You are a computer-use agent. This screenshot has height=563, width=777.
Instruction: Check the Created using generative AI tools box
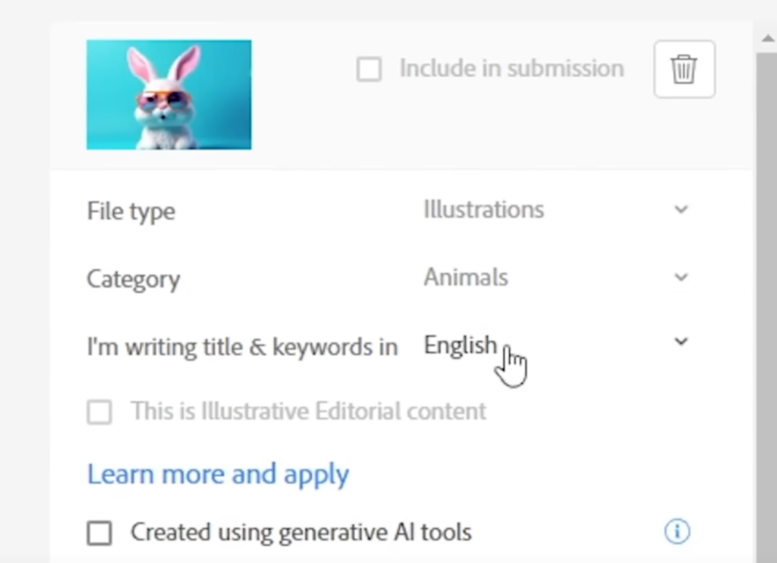click(99, 533)
